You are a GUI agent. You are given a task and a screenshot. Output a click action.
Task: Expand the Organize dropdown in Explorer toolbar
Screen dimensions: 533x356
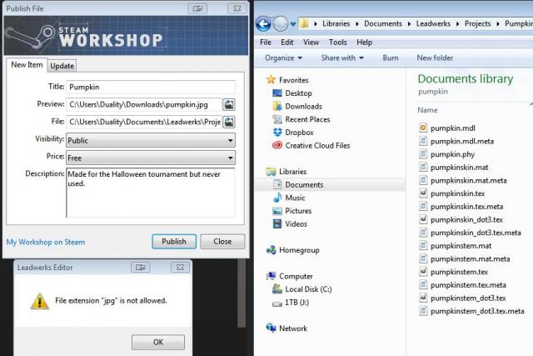283,58
